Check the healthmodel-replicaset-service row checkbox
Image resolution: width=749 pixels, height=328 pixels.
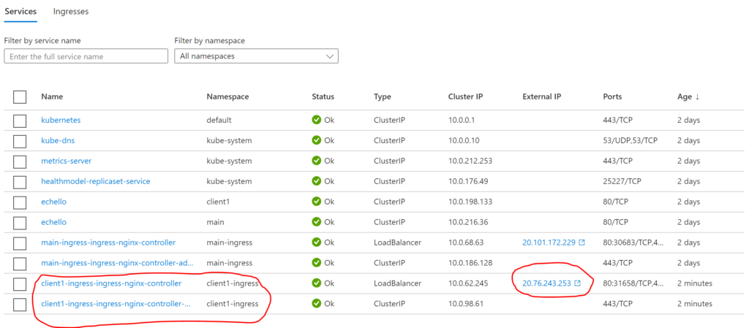20,182
